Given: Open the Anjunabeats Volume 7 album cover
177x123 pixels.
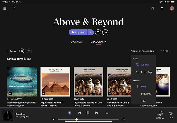Looking at the screenshot, I should pos(55,82).
